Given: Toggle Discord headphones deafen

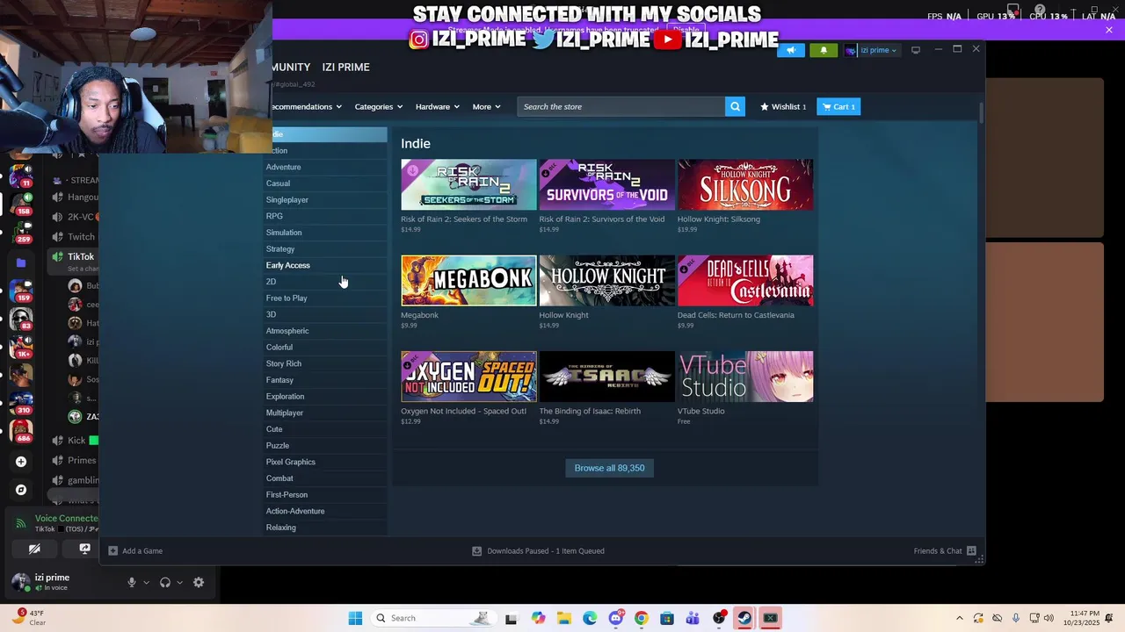Looking at the screenshot, I should [x=164, y=582].
